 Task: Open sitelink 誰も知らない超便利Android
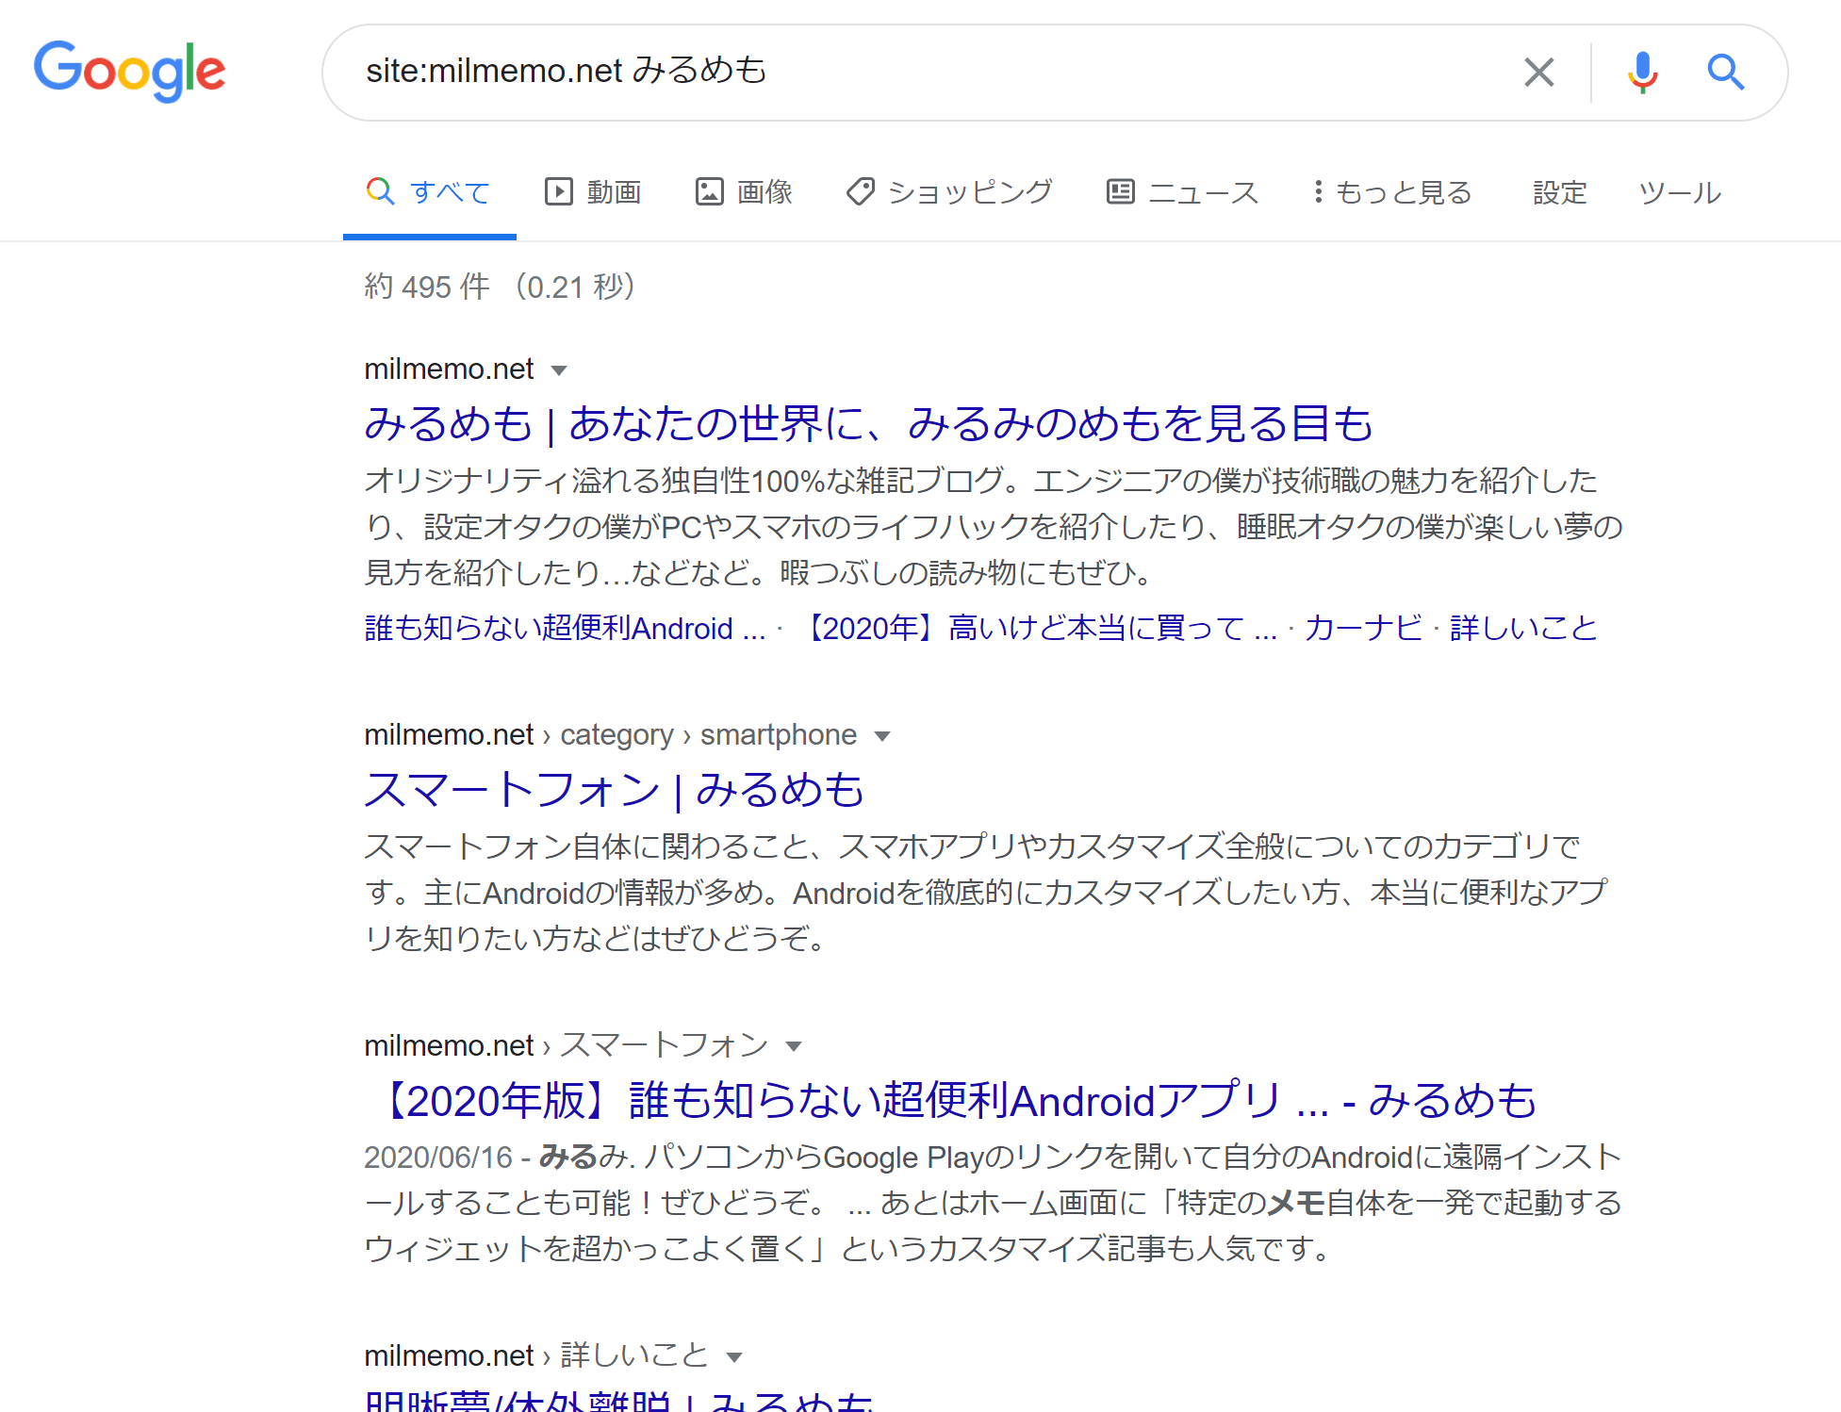[565, 628]
